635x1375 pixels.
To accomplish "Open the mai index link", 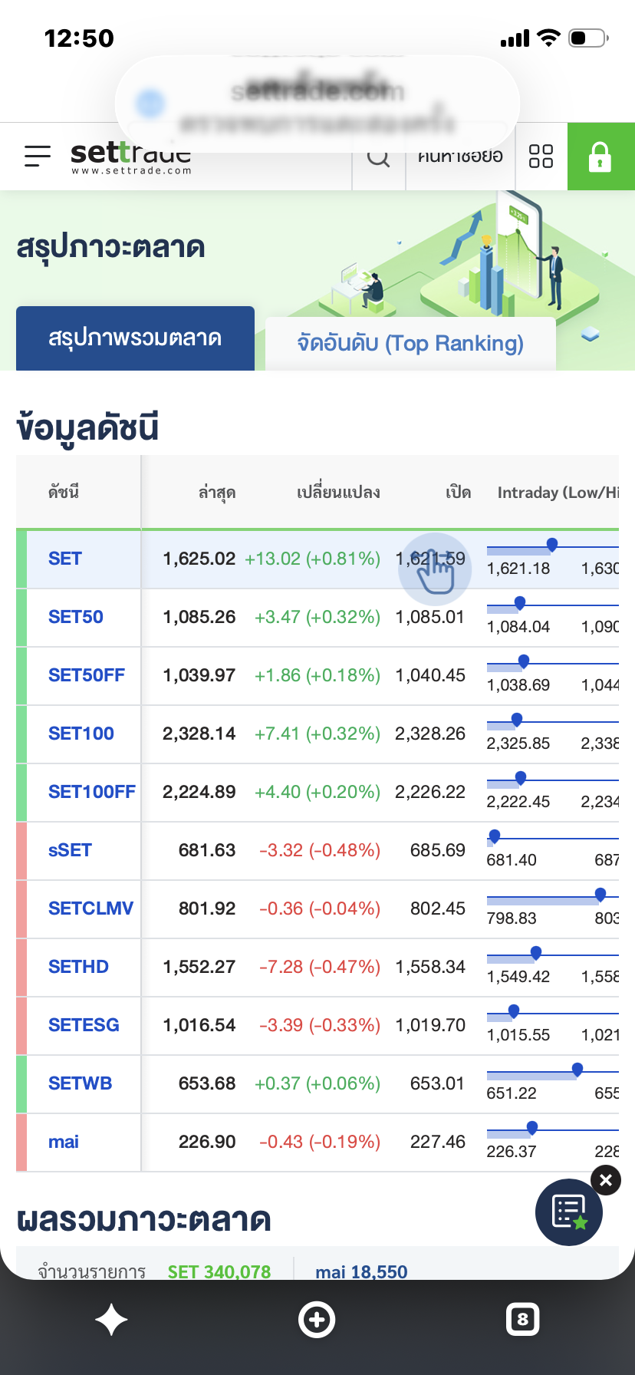I will click(64, 1142).
